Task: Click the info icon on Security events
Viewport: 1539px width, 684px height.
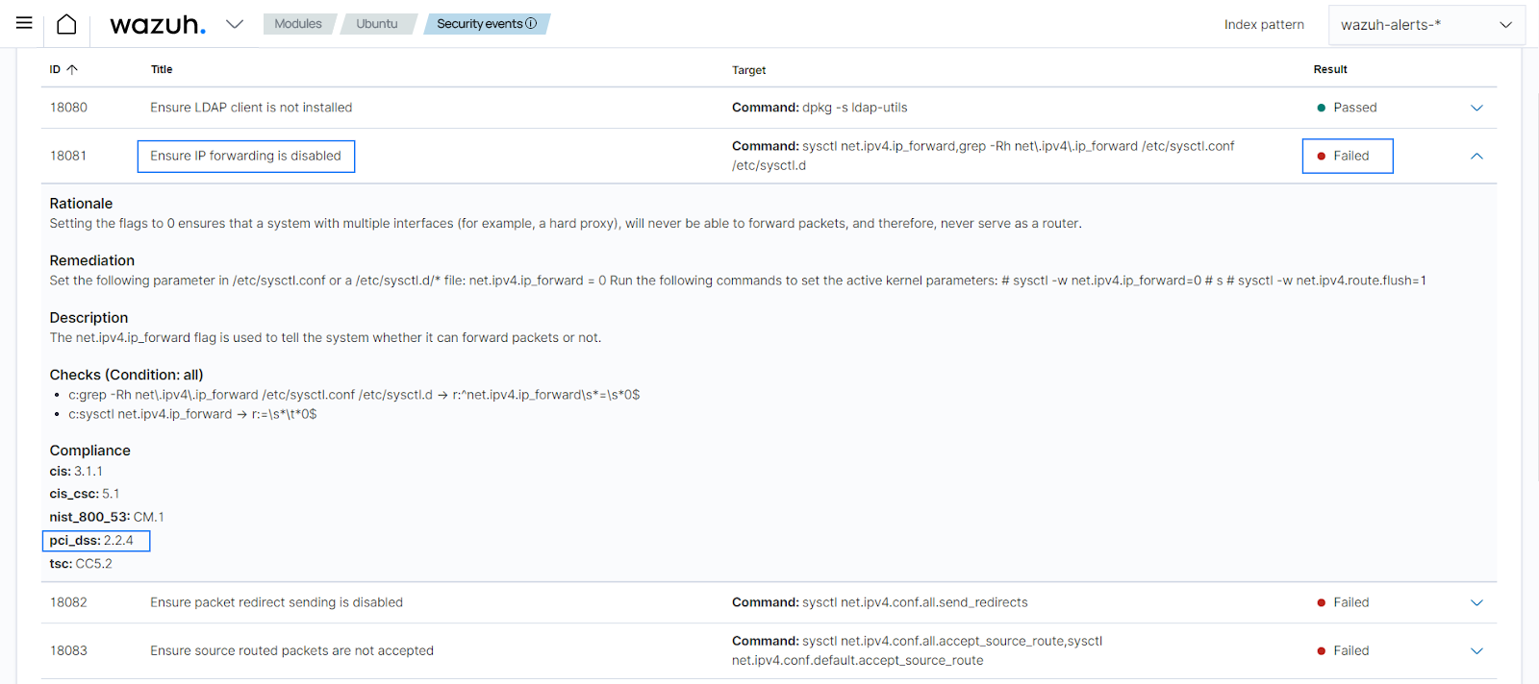Action: [x=531, y=24]
